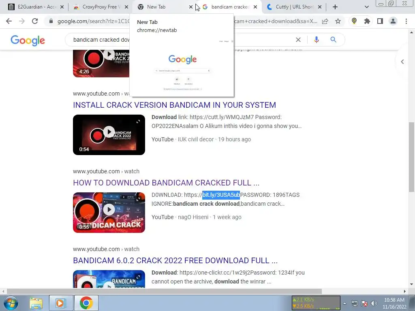Play the 0:54 Bandicam Crack 2022 thumbnail

(x=109, y=134)
